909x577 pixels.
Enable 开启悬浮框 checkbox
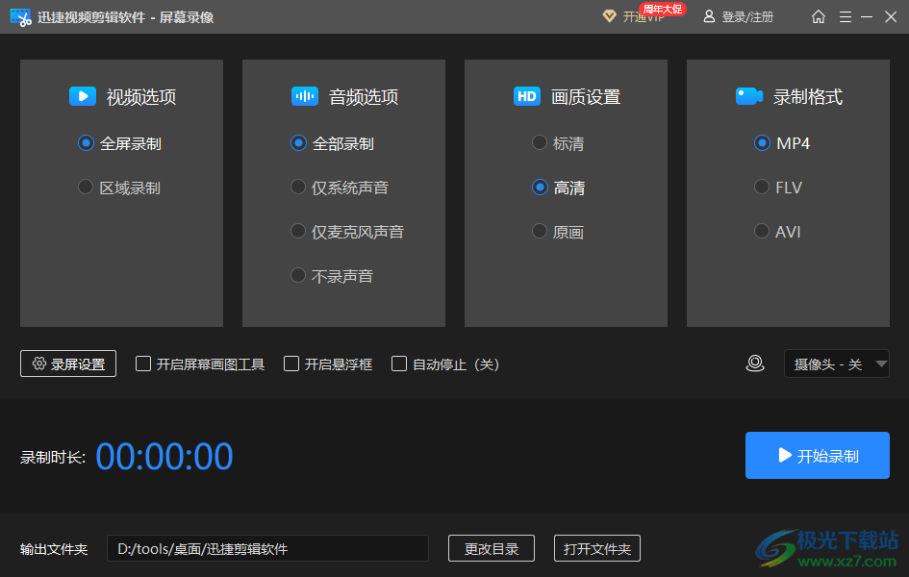[291, 364]
